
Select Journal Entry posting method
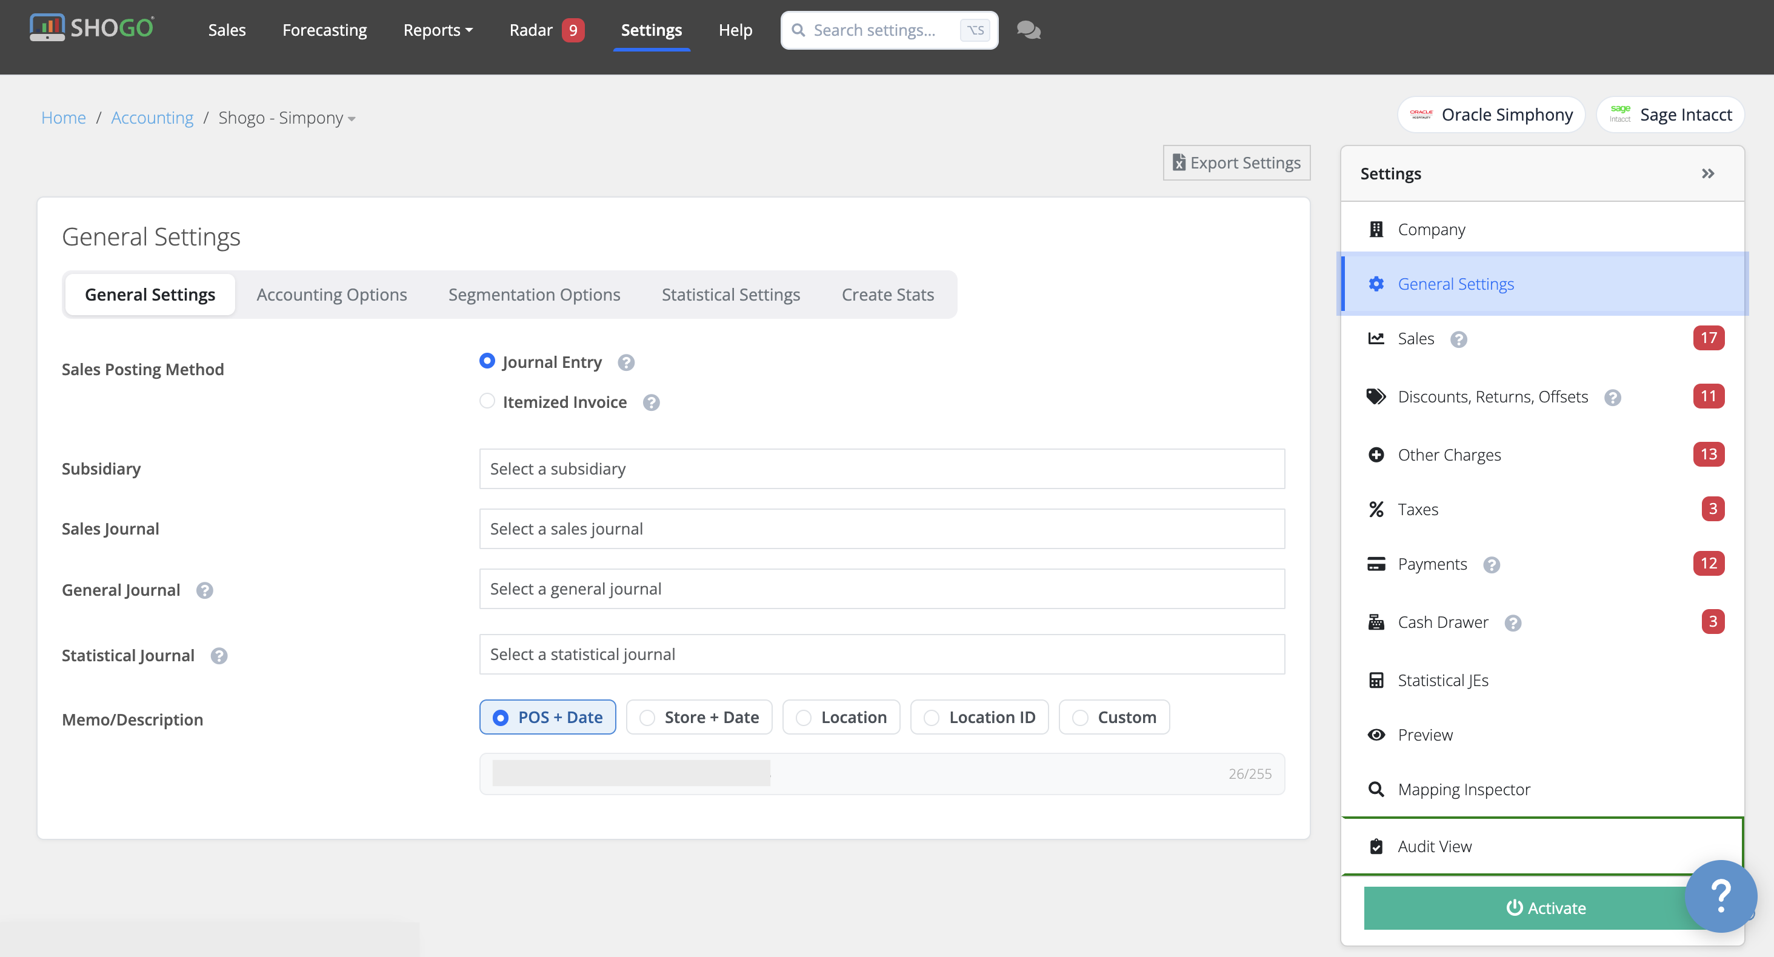487,361
